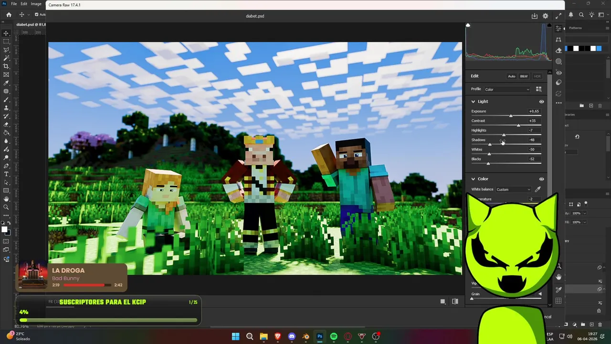Open the Edit menu

(24, 4)
